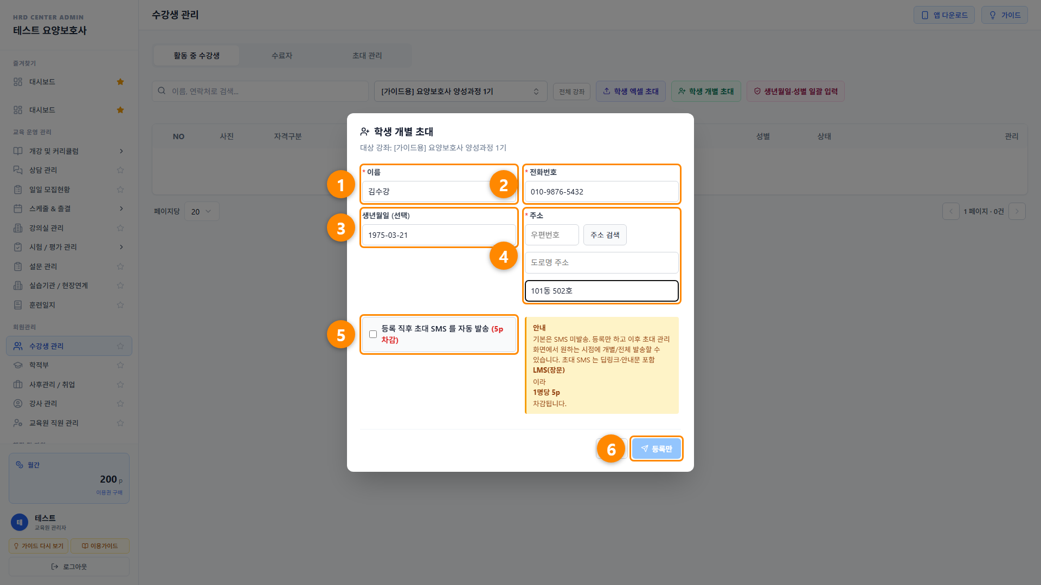Favorite 훈련일지 with its star
This screenshot has height=585, width=1041.
[x=120, y=305]
